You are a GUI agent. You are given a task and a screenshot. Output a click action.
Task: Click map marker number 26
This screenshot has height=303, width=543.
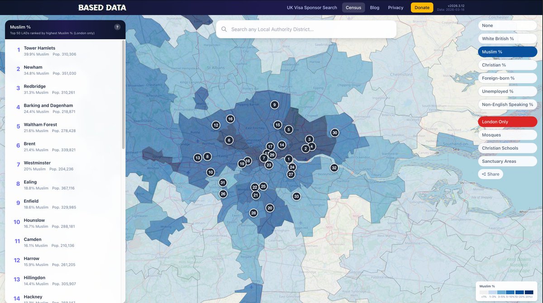coord(223,194)
